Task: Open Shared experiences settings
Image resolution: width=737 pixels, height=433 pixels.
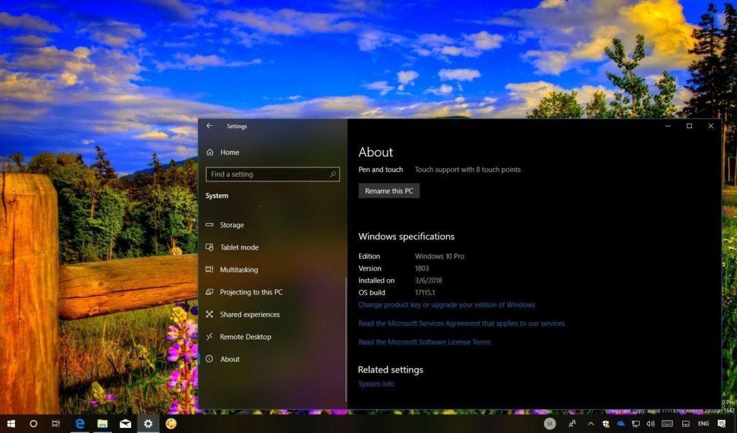Action: point(248,314)
